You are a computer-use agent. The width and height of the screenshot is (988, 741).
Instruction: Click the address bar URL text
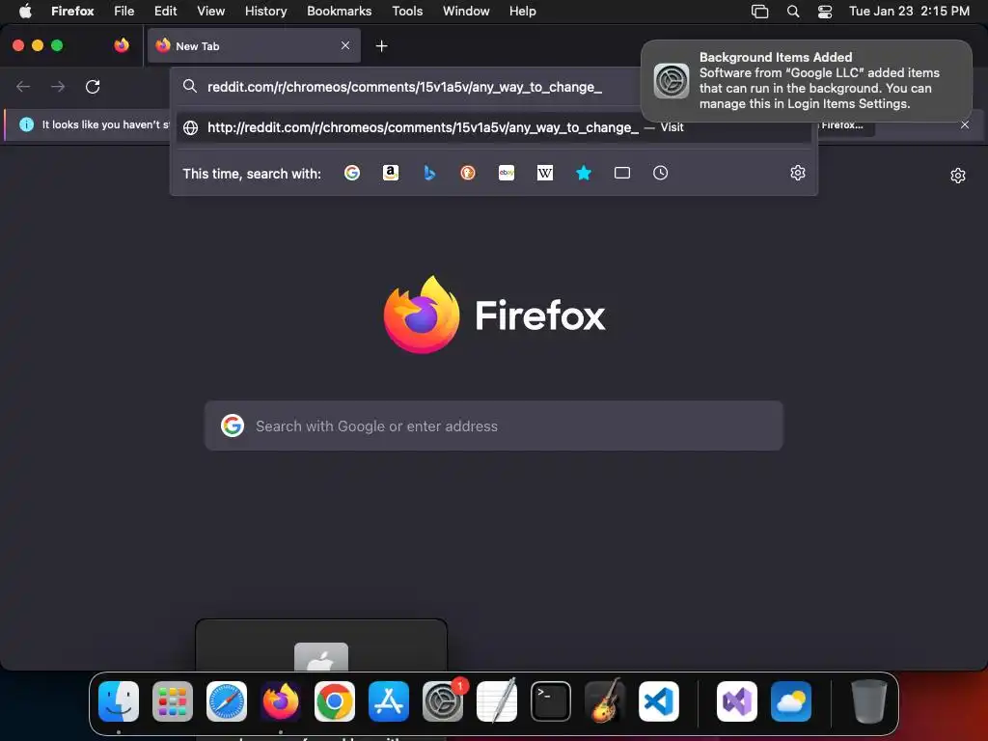point(404,87)
